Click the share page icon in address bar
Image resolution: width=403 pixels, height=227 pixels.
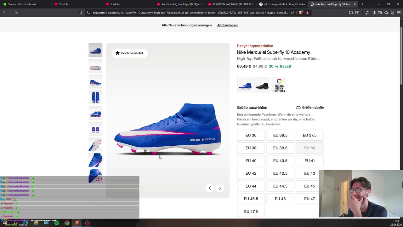tap(293, 13)
